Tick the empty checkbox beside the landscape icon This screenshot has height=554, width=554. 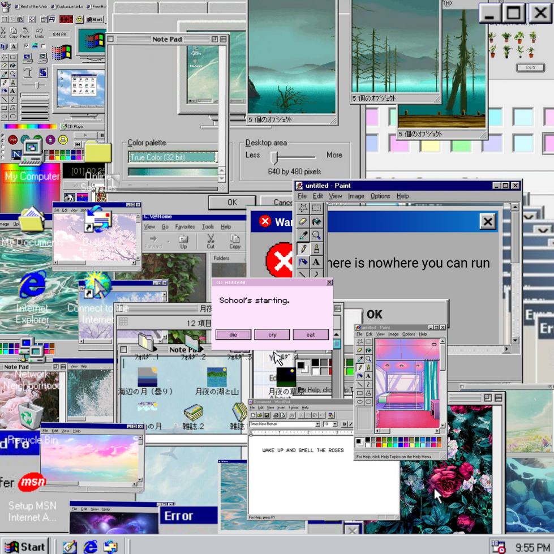44,46
